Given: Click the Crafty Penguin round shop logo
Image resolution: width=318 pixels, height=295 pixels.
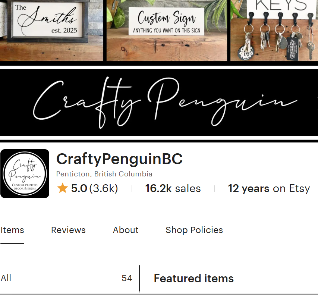Looking at the screenshot, I should point(25,173).
